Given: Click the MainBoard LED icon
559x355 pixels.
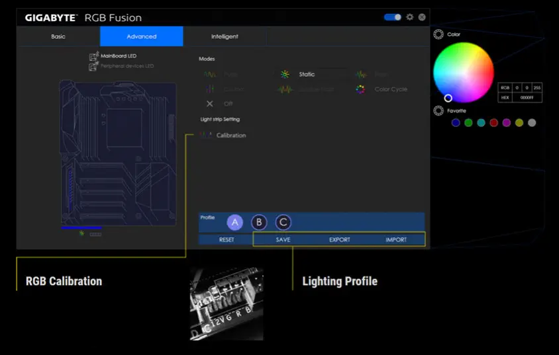Looking at the screenshot, I should pyautogui.click(x=94, y=56).
